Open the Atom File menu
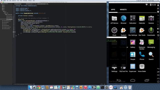 [x=7, y=1]
